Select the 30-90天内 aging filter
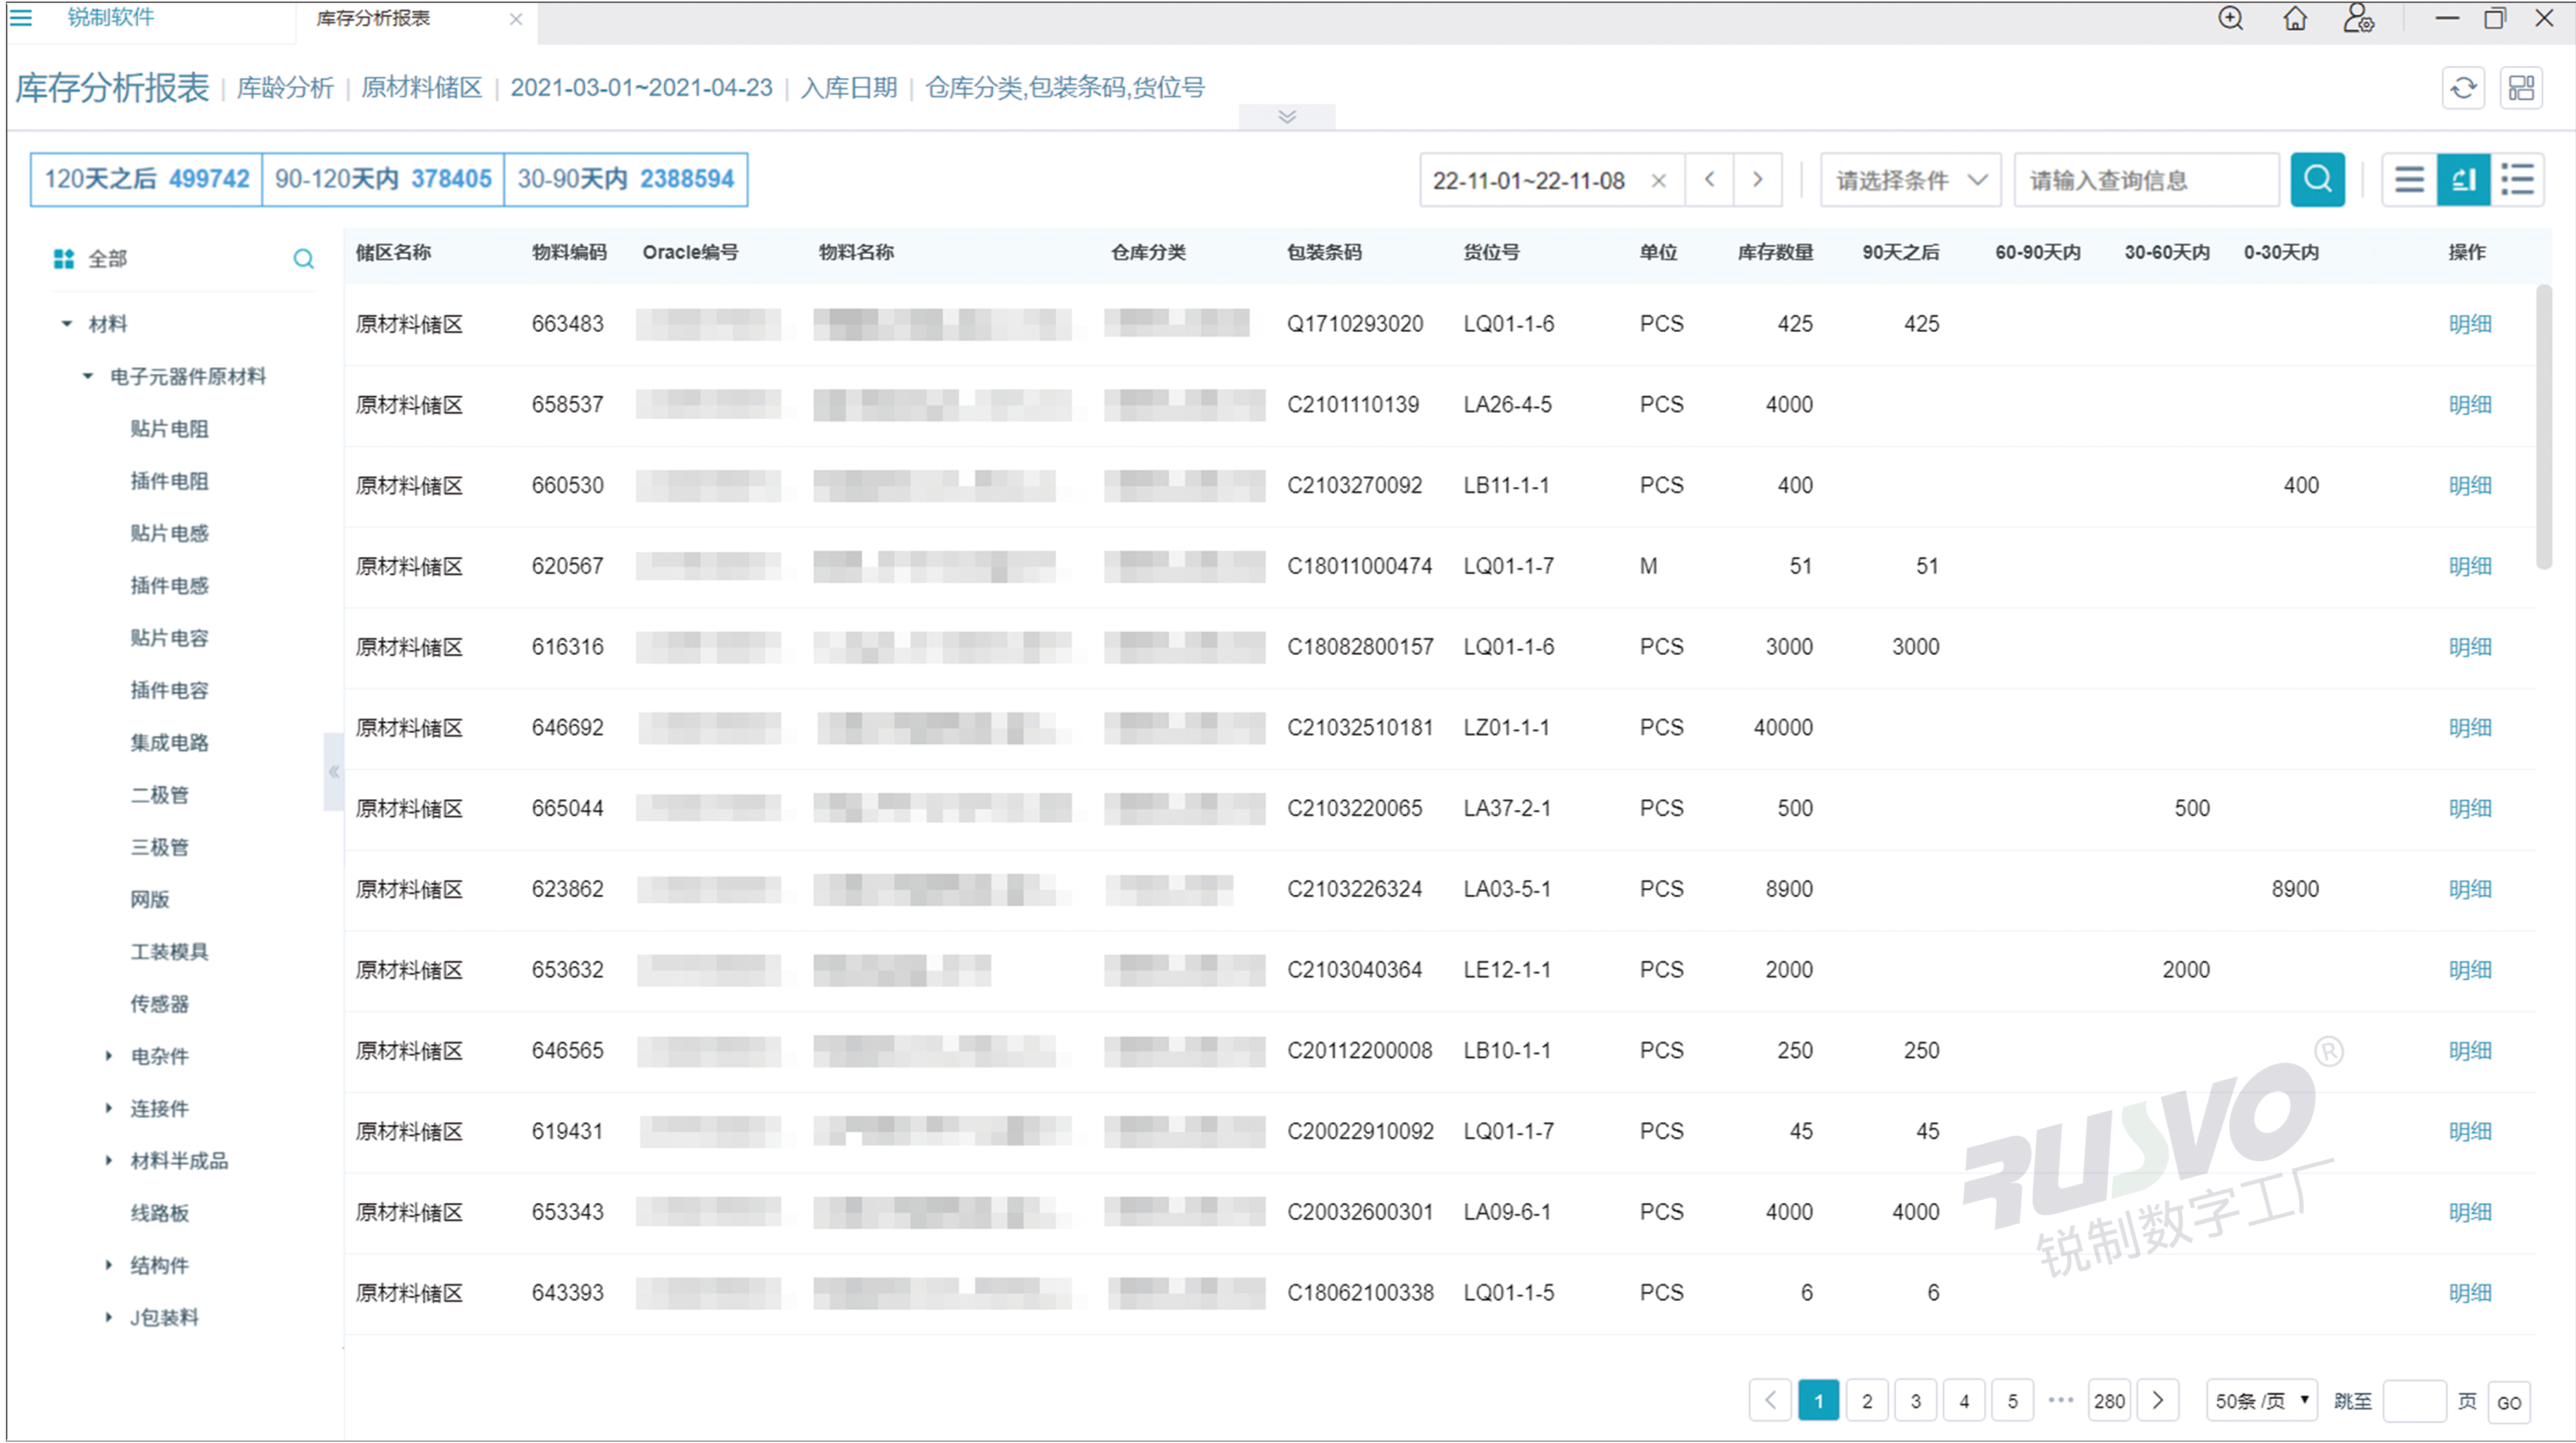Viewport: 2576px width, 1443px height. point(625,179)
